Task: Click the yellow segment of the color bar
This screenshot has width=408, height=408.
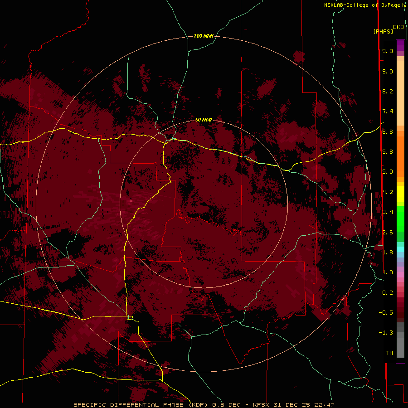Action: [x=400, y=194]
